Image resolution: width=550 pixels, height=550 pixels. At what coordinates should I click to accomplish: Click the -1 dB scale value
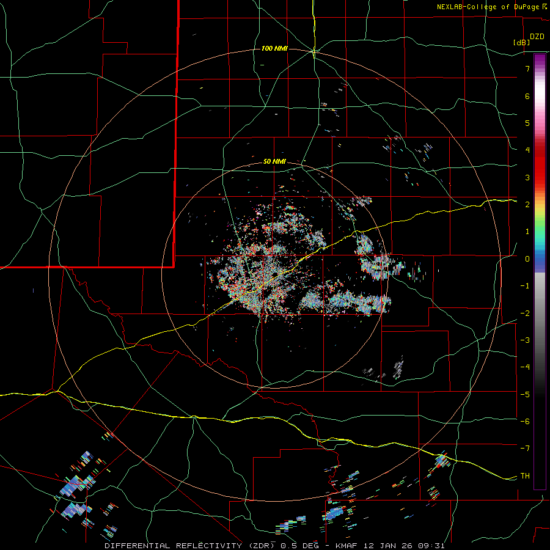click(x=525, y=286)
